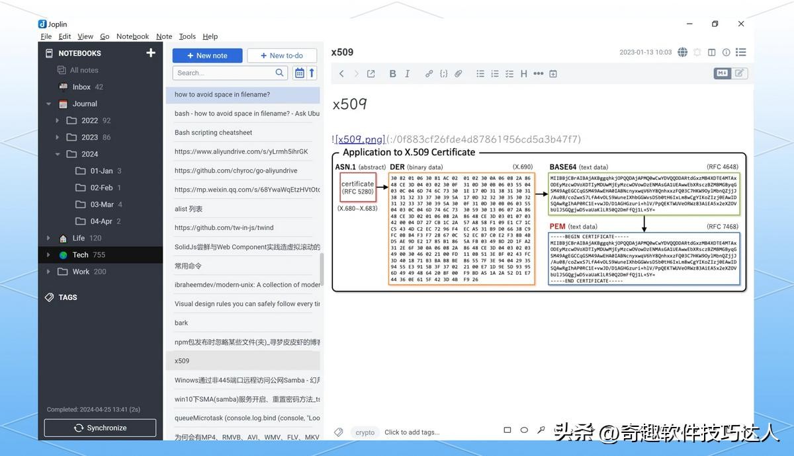Screen dimensions: 794x456
Task: Expand the Work notebook
Action: click(48, 272)
